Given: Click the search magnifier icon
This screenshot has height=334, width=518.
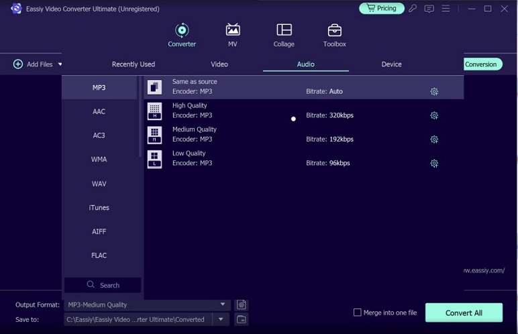Looking at the screenshot, I should (x=91, y=284).
